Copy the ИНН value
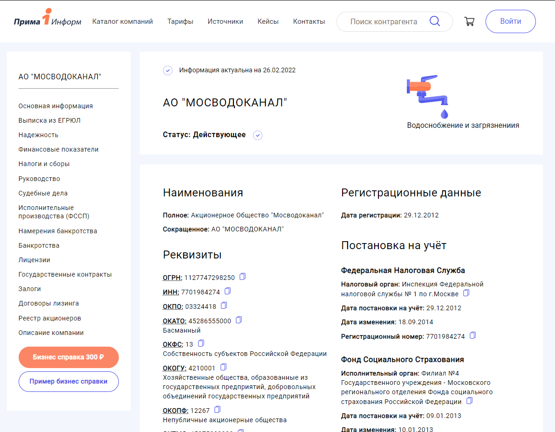The width and height of the screenshot is (555, 432). [x=227, y=291]
